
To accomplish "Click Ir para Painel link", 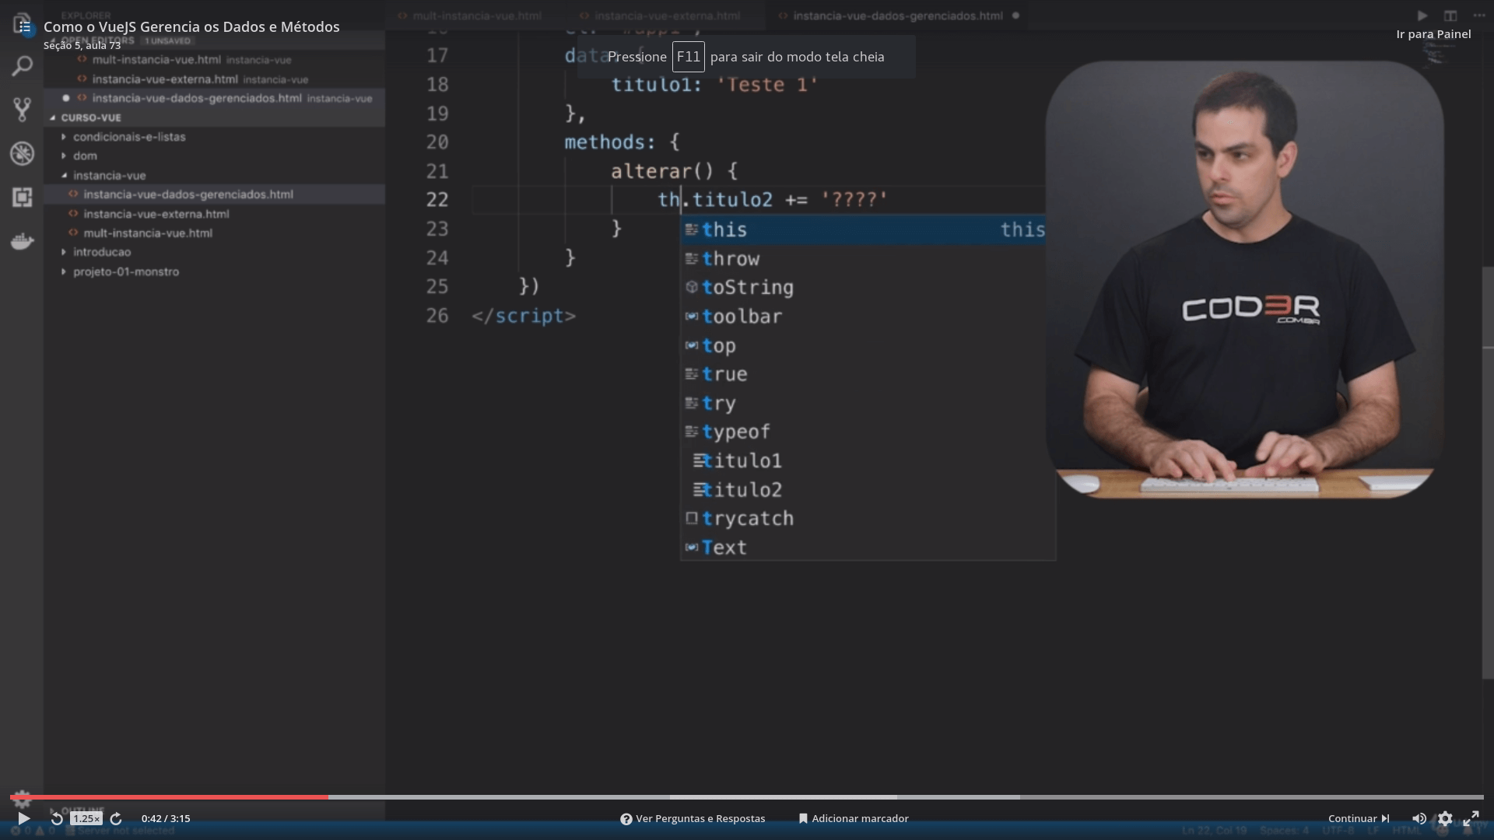I will [x=1433, y=34].
